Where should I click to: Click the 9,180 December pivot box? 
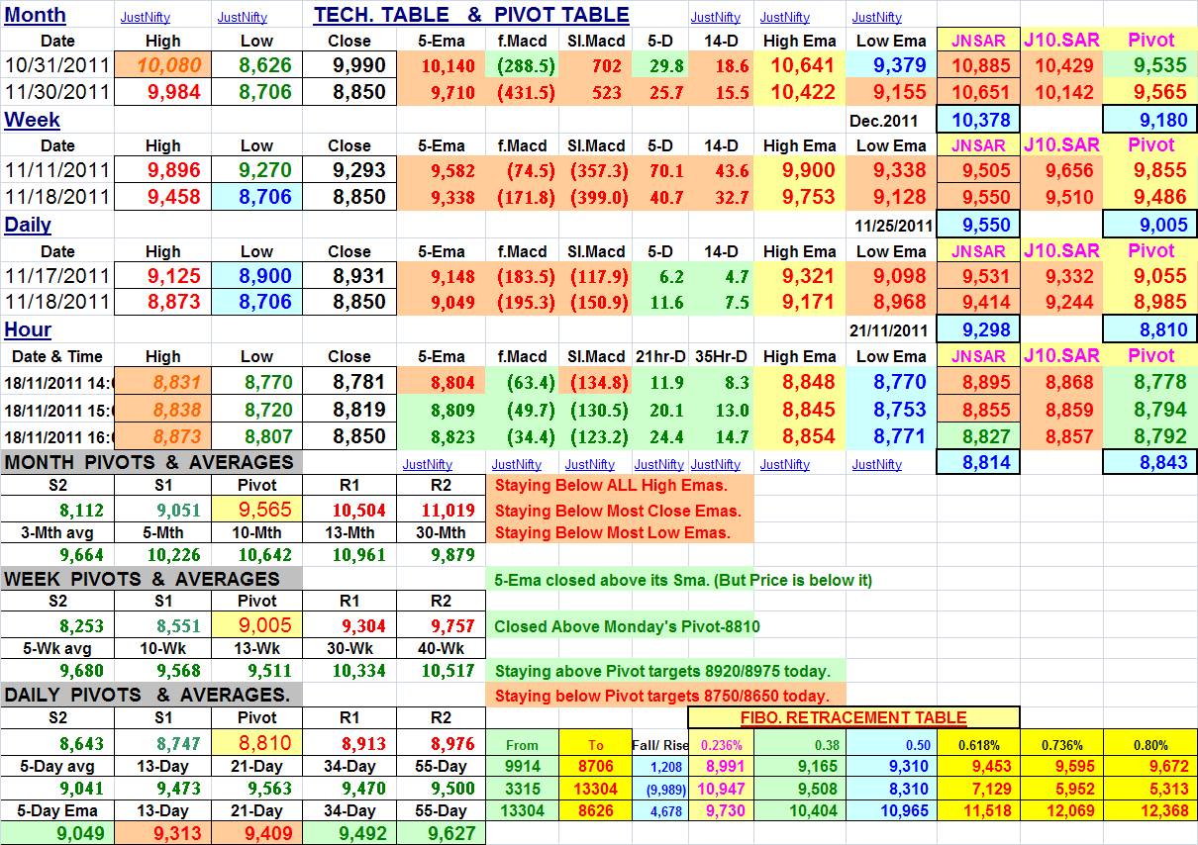(1150, 120)
